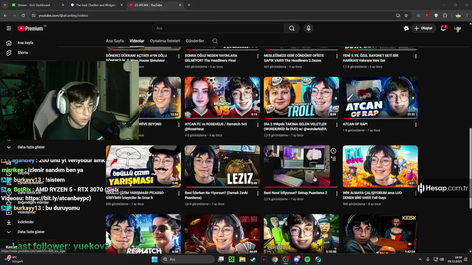Viewport: 472px width, 265px height.
Task: Open Task View on taskbar
Action: [221, 259]
